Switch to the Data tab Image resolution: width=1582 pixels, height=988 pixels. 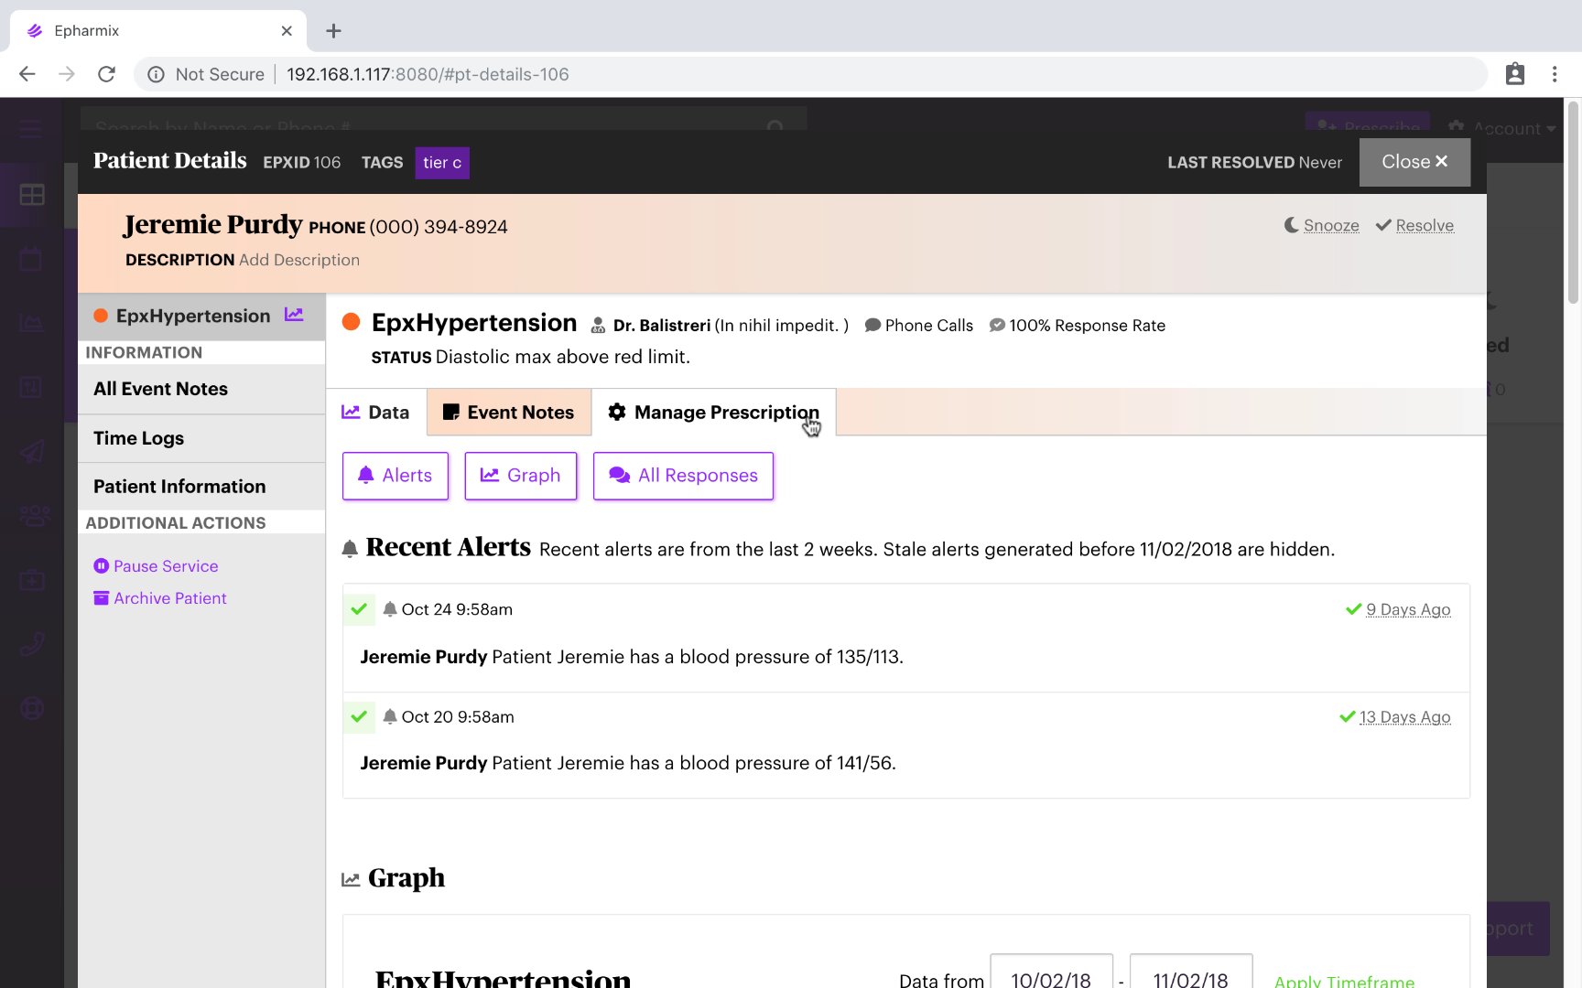(x=376, y=413)
